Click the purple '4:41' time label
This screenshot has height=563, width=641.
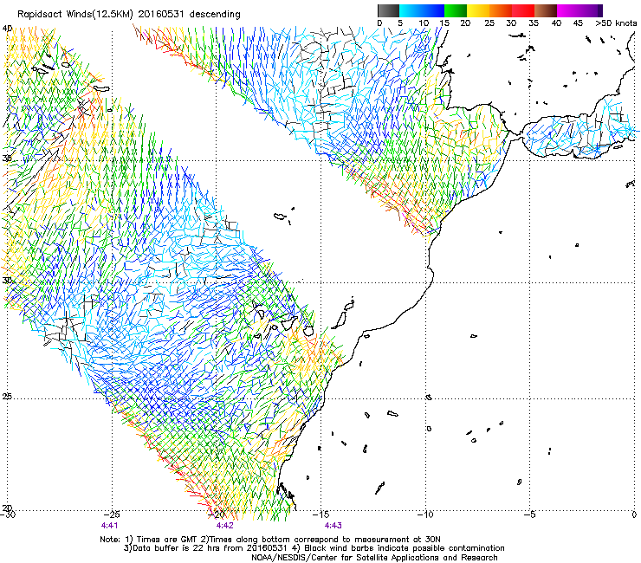109,526
